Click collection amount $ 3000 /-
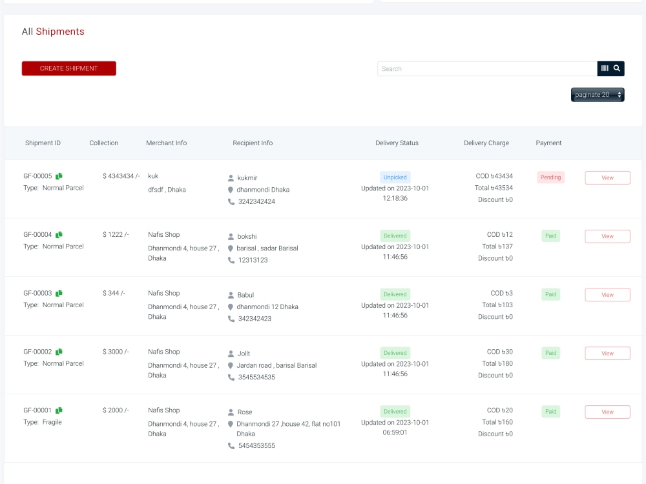 [116, 352]
